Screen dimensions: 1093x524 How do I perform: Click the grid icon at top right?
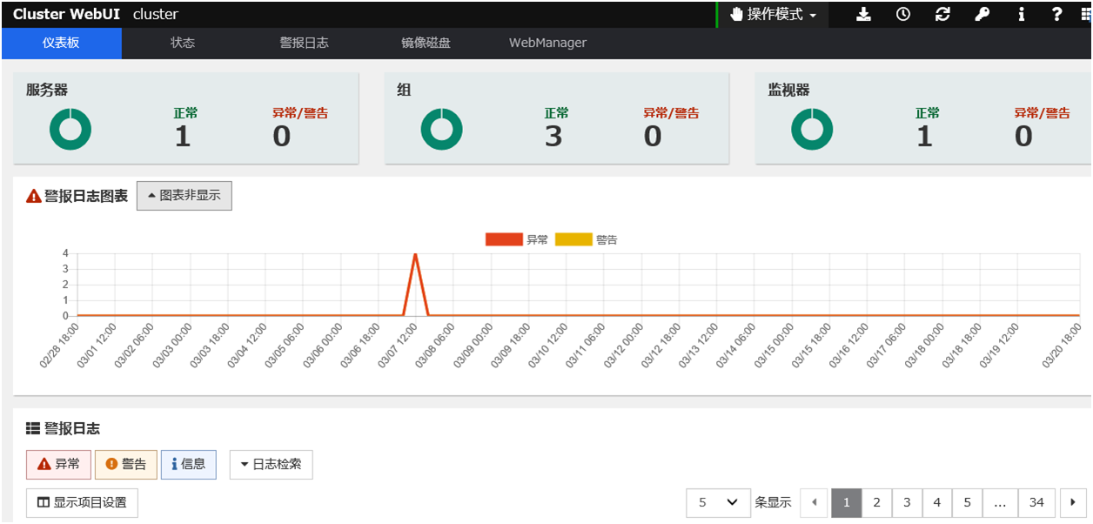point(1083,15)
